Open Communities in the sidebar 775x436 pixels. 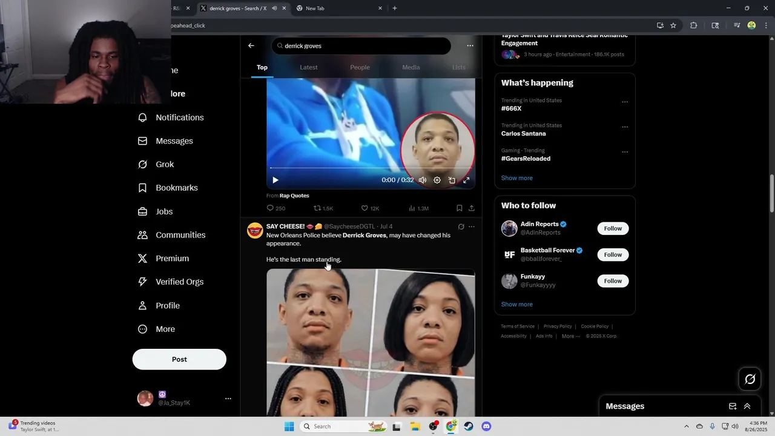coord(172,235)
